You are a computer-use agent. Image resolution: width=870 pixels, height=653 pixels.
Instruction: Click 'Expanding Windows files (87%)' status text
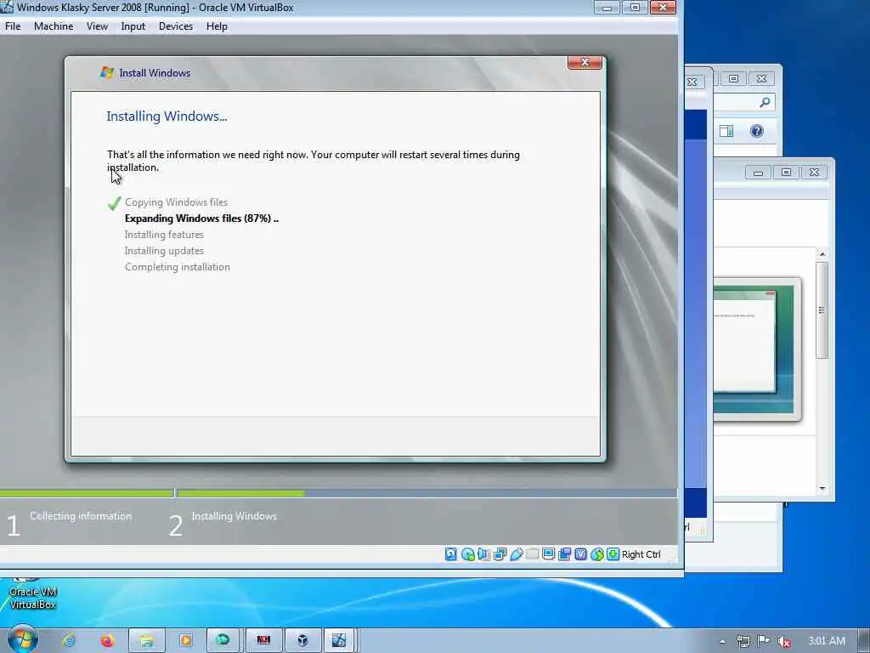point(201,219)
